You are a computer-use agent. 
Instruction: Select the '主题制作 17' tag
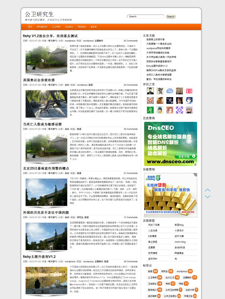[x=190, y=277]
